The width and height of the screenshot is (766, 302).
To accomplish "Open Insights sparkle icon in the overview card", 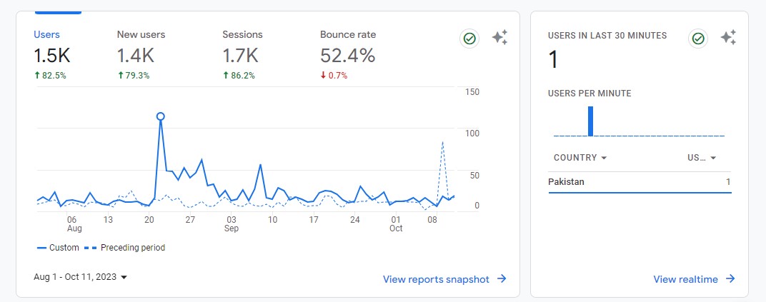I will click(x=500, y=39).
